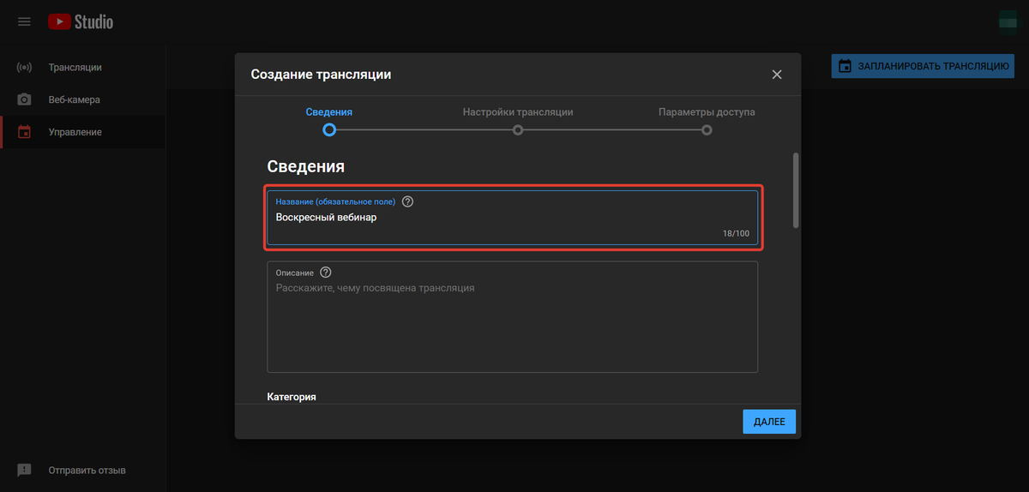Open Трансляции in the left sidebar
The height and width of the screenshot is (492, 1029).
pos(75,67)
